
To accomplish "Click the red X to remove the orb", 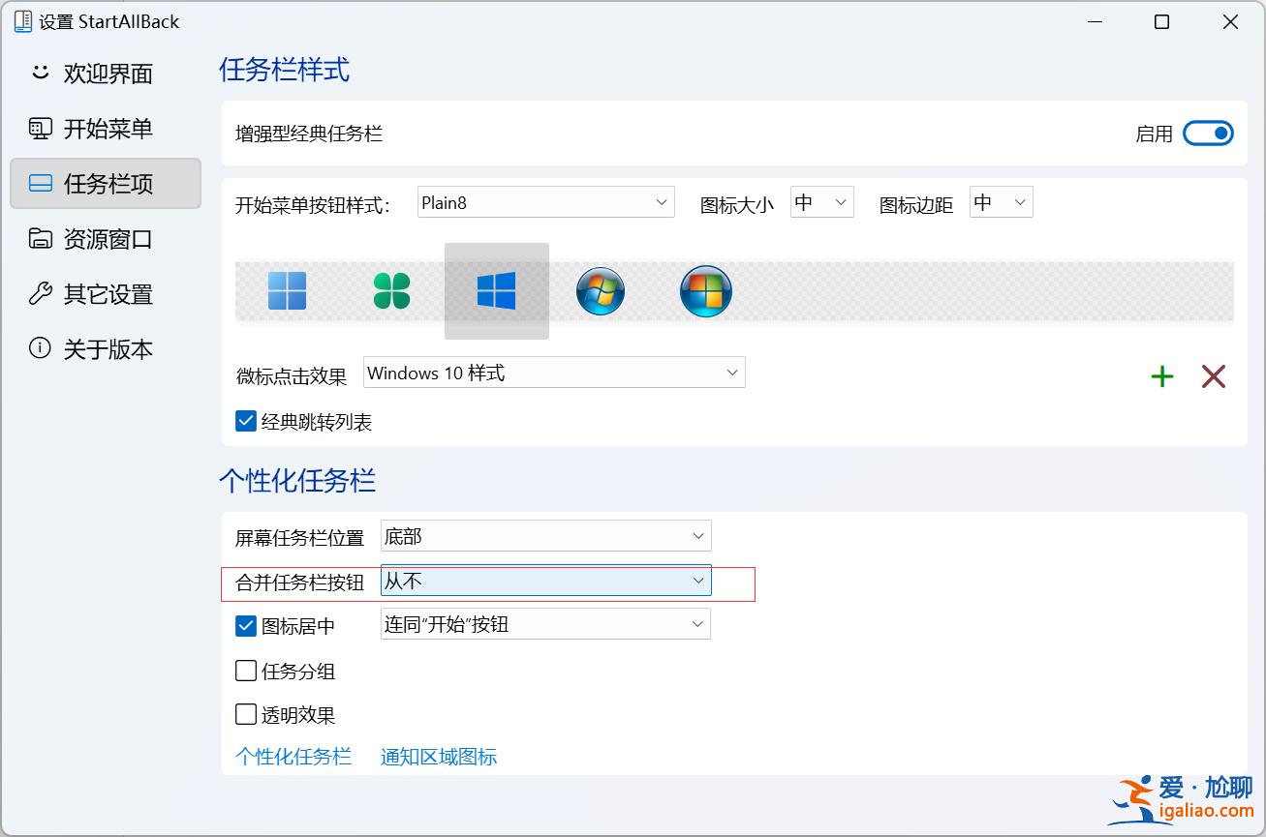I will pos(1213,376).
